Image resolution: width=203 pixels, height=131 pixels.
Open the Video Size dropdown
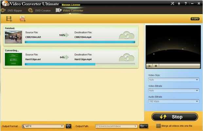[x=174, y=80]
